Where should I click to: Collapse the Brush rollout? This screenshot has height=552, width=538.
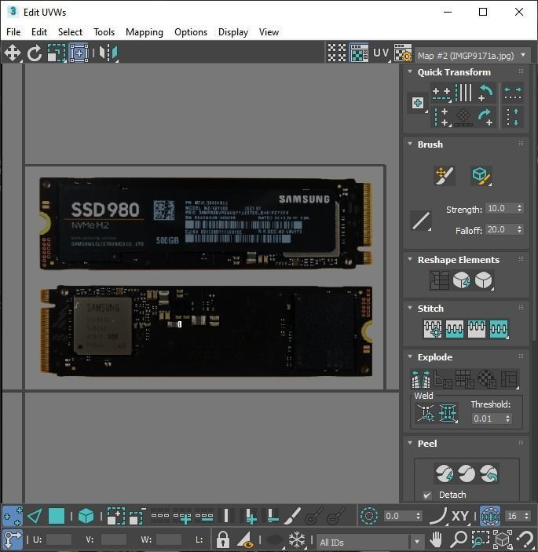(x=410, y=144)
